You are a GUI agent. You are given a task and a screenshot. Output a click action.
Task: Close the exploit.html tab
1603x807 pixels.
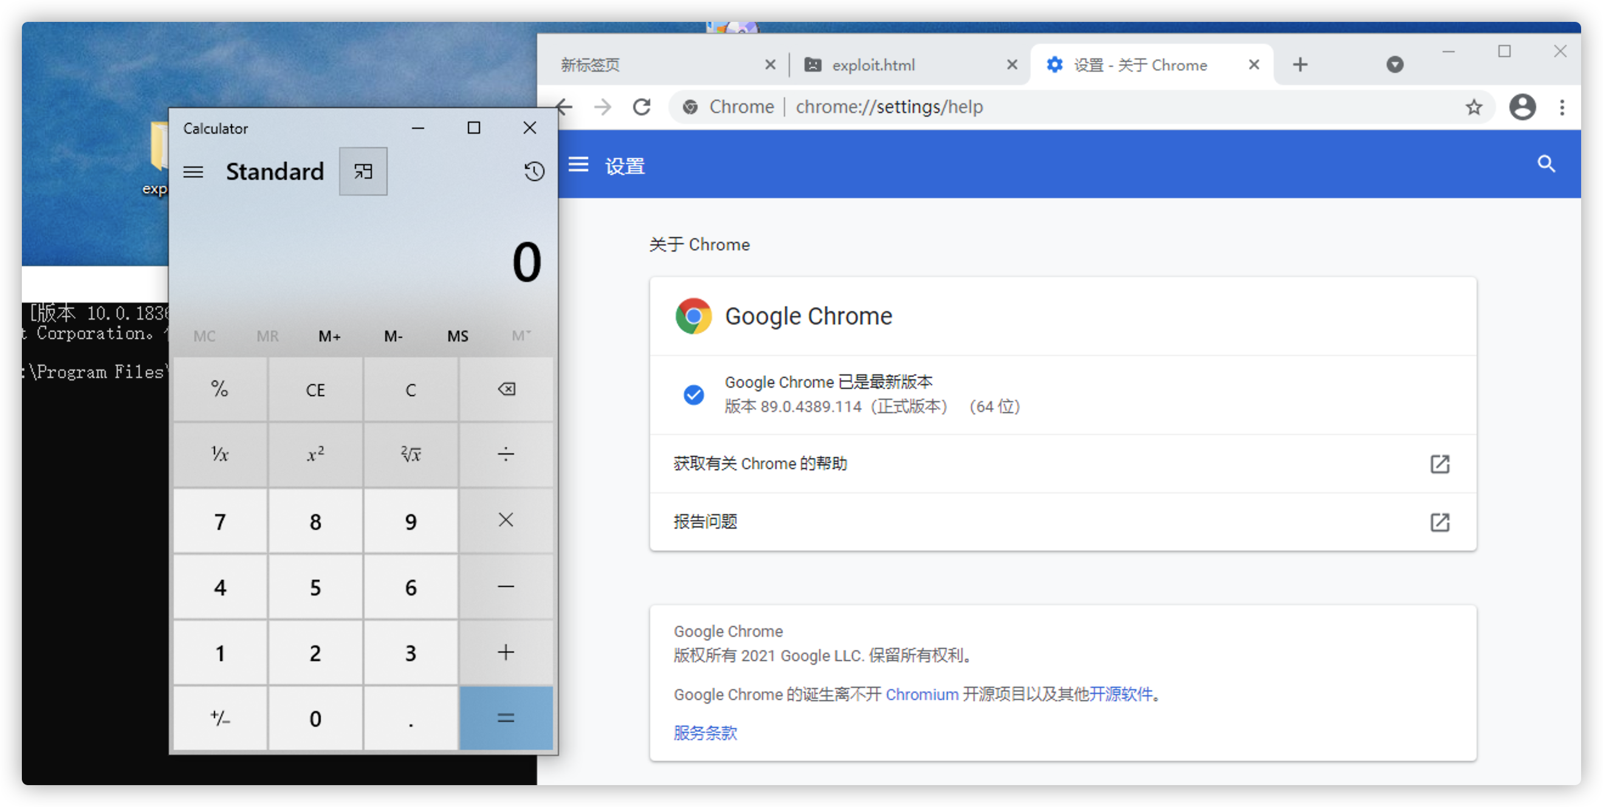point(1012,64)
